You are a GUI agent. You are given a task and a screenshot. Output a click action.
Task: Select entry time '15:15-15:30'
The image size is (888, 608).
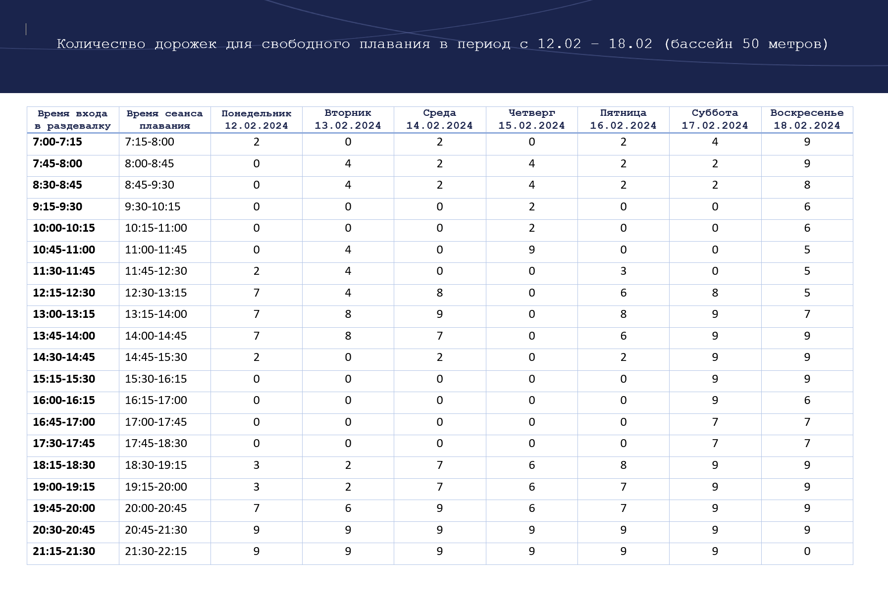click(x=64, y=379)
